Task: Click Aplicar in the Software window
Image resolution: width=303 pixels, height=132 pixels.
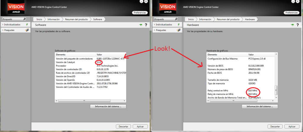Action: point(140,127)
